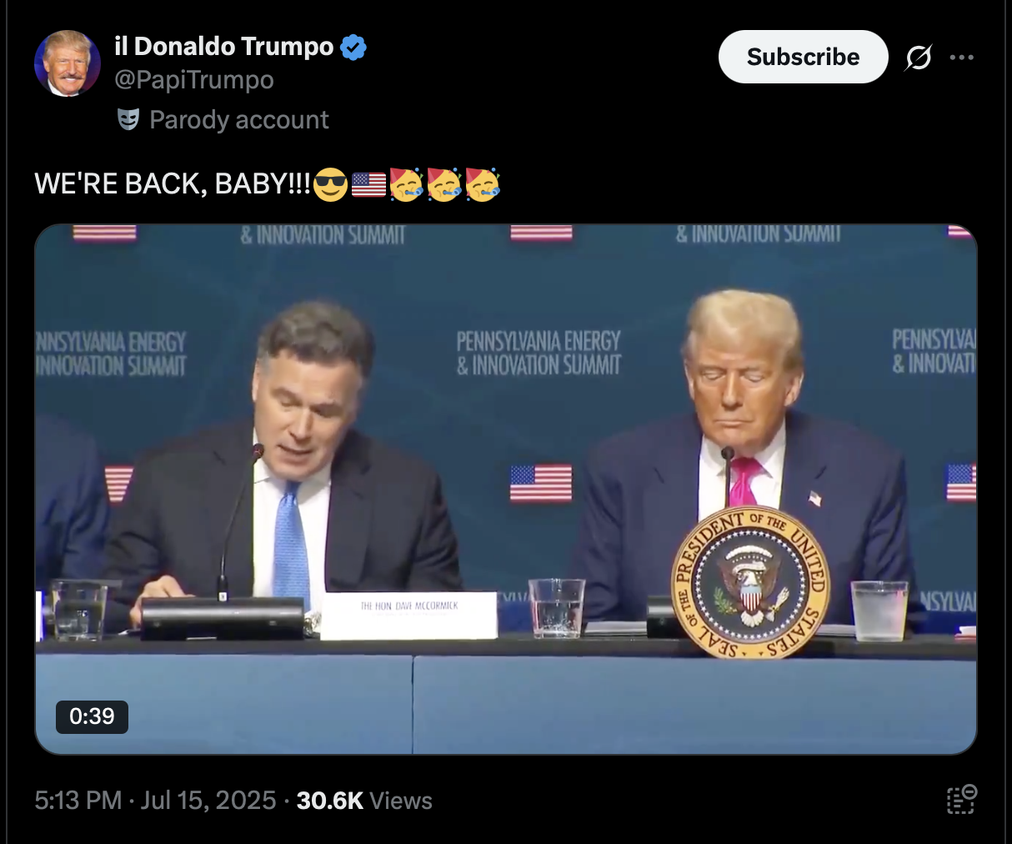Click the Parody account label
Screen dimensions: 1012x844
(x=239, y=120)
